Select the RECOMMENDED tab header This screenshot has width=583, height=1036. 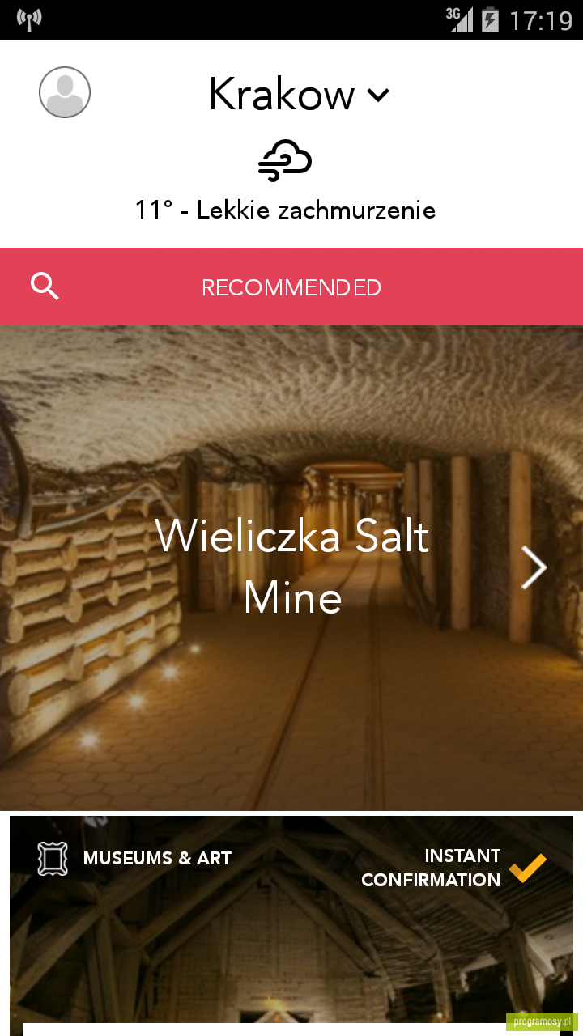pyautogui.click(x=291, y=287)
